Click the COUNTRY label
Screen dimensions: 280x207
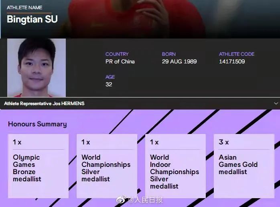(x=117, y=54)
